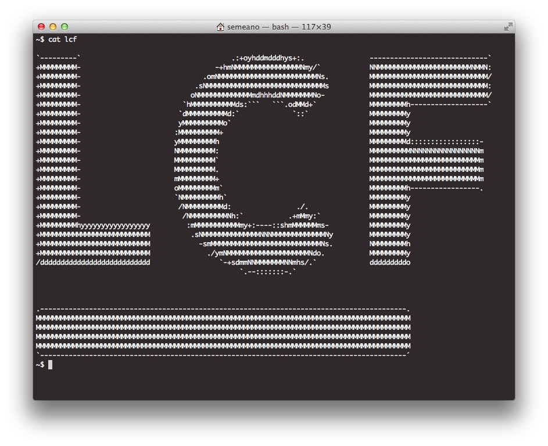Click the '/dddddddddddddddddddddddddd' bottom line of letter L

93,262
